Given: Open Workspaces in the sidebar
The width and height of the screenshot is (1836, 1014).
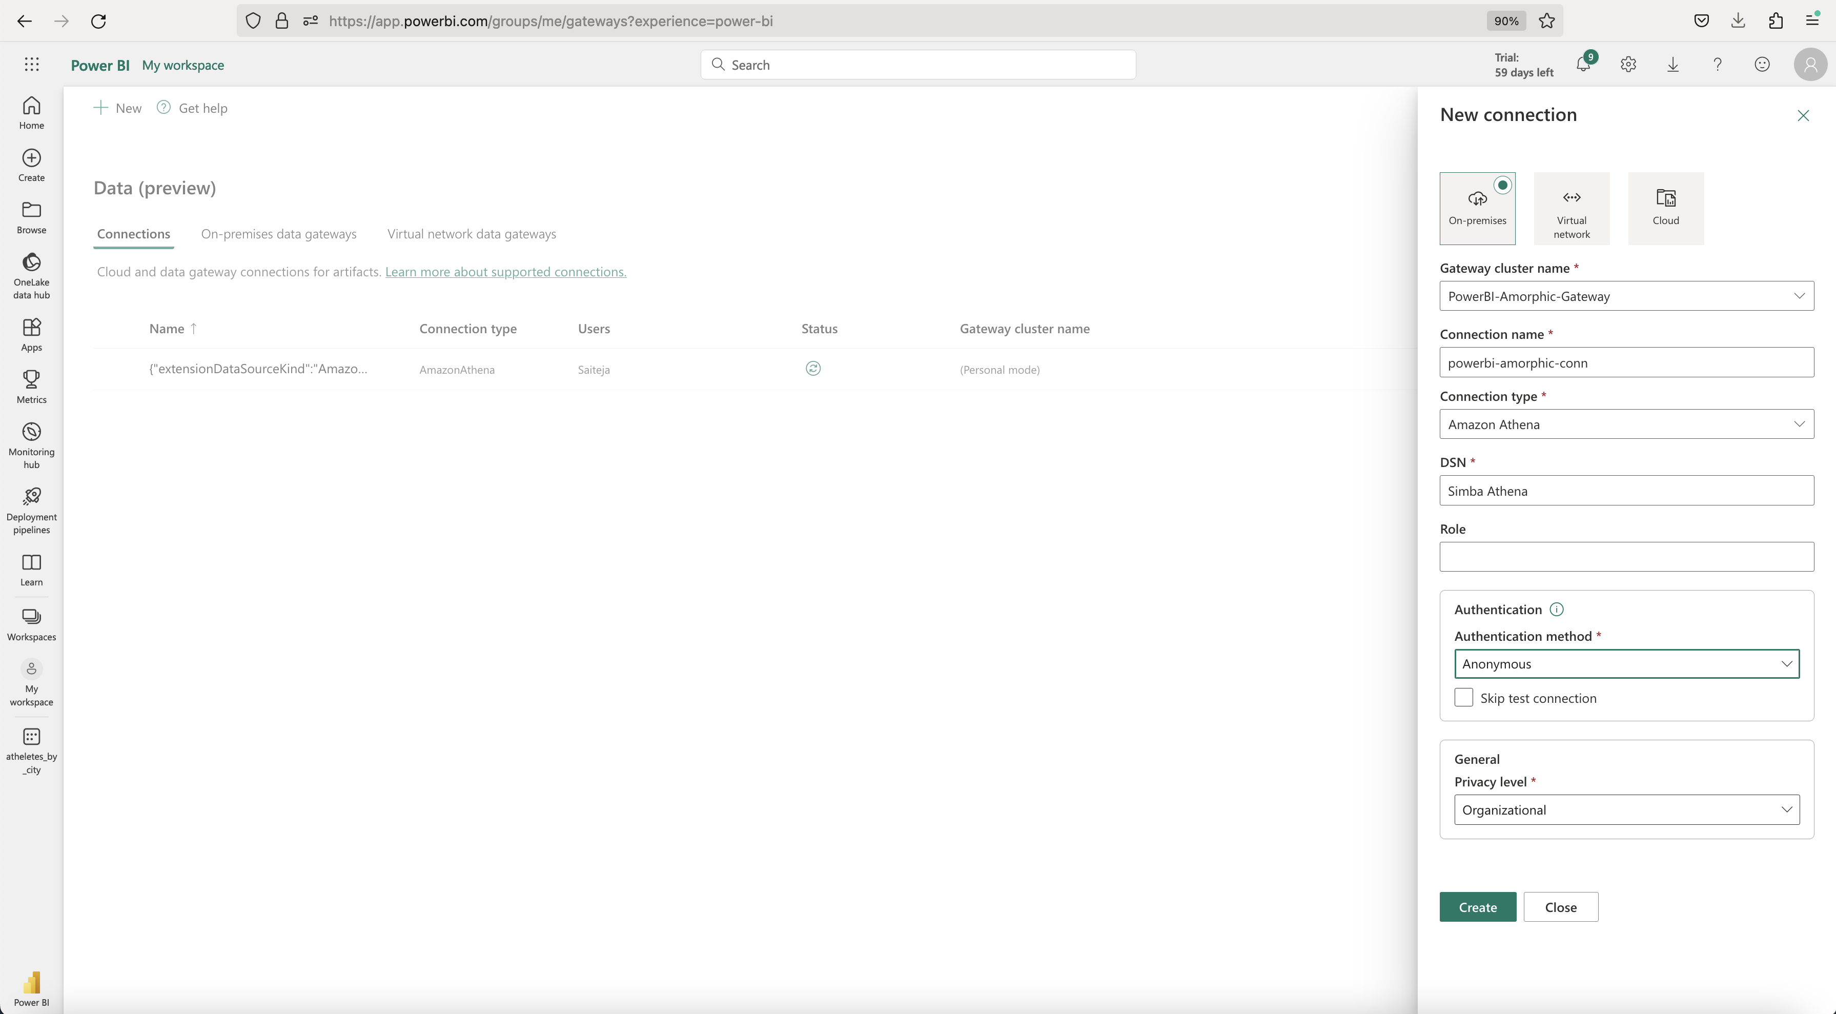Looking at the screenshot, I should (x=31, y=625).
